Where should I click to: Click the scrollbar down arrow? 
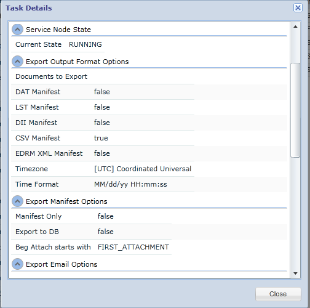[295, 274]
